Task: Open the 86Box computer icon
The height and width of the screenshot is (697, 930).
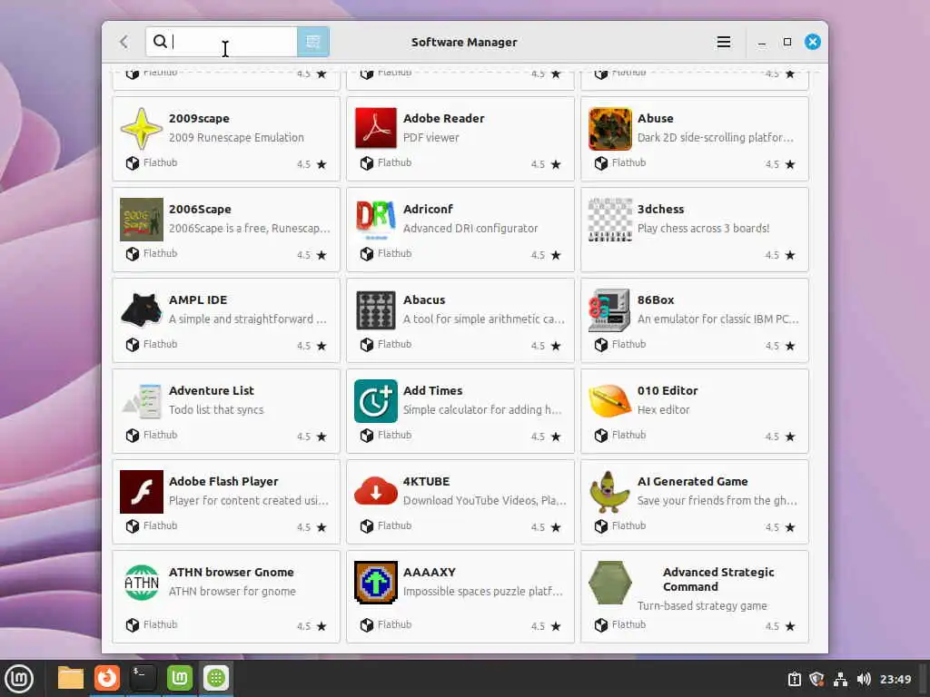Action: [x=609, y=310]
